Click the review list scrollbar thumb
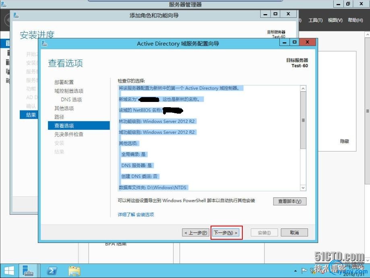Screen dimensions: 370x278 (x=303, y=120)
